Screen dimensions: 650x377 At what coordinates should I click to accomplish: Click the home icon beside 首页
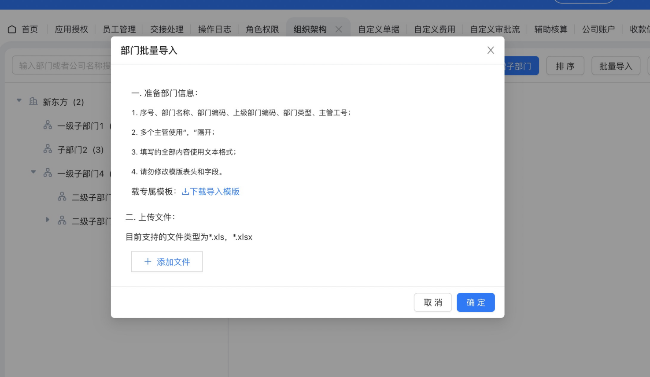(12, 30)
